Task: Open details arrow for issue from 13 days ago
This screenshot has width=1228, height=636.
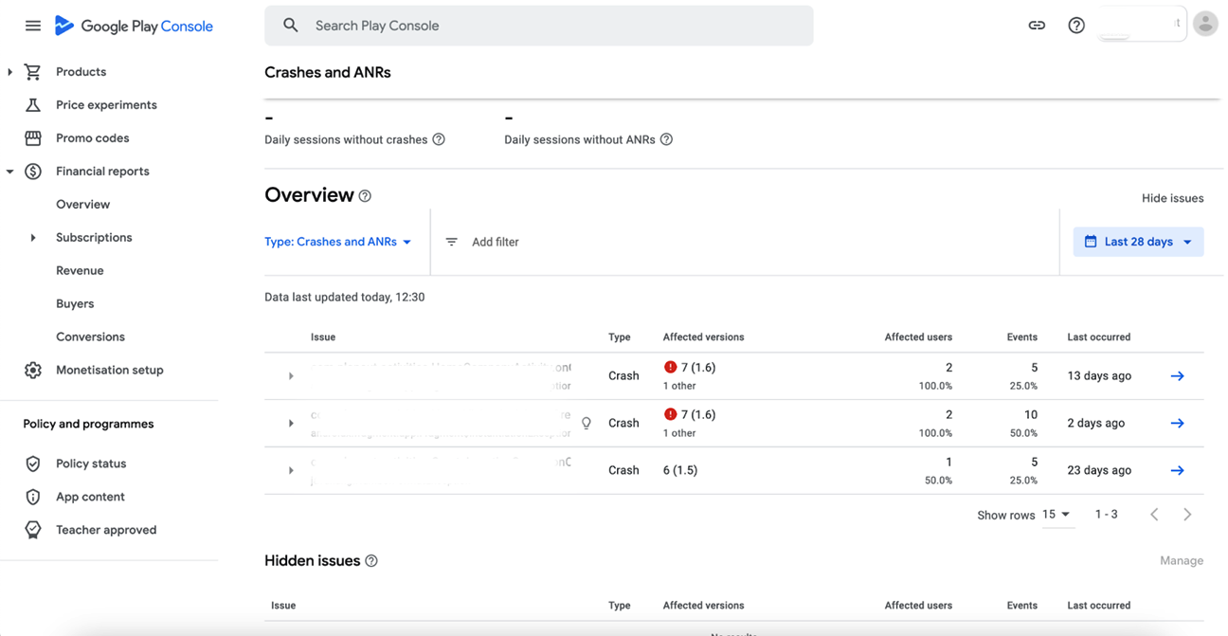Action: pyautogui.click(x=1177, y=376)
